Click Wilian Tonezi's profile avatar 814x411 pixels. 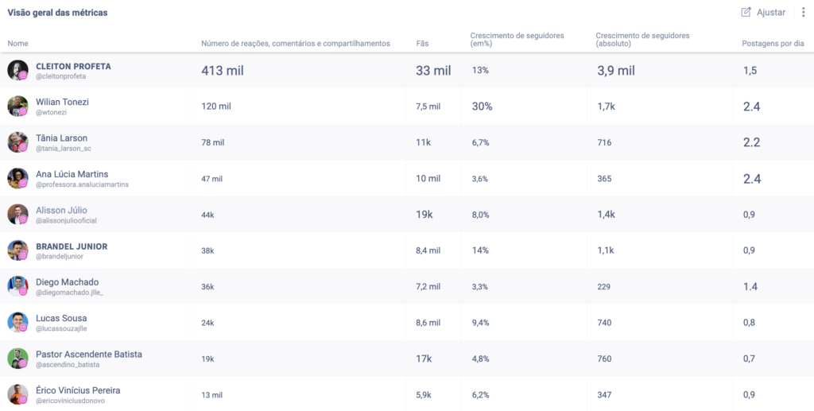click(x=17, y=107)
